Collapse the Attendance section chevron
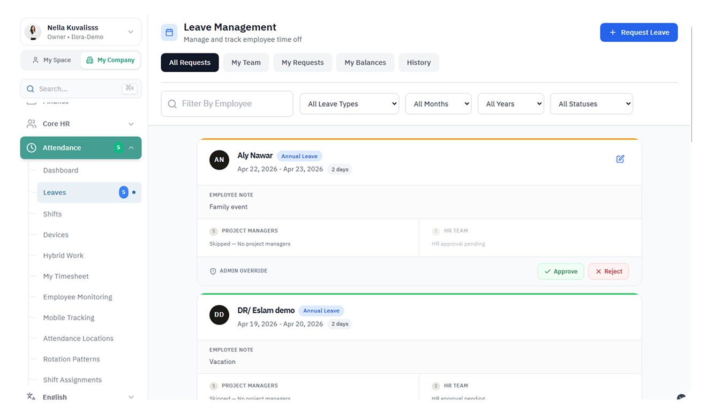 pos(131,148)
